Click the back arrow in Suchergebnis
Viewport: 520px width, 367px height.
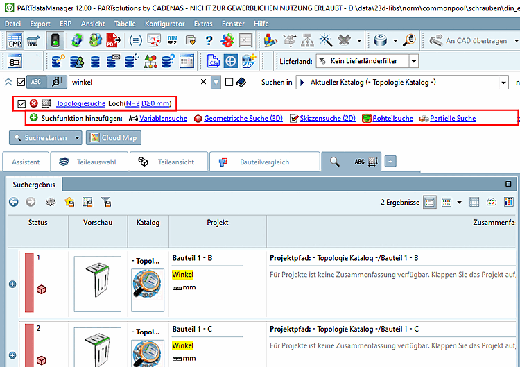(x=14, y=202)
